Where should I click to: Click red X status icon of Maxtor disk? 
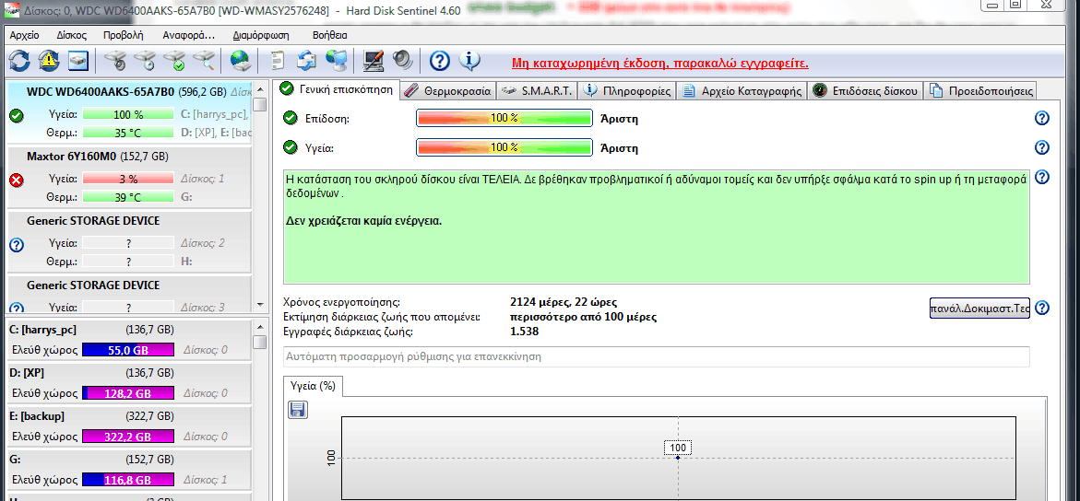17,180
